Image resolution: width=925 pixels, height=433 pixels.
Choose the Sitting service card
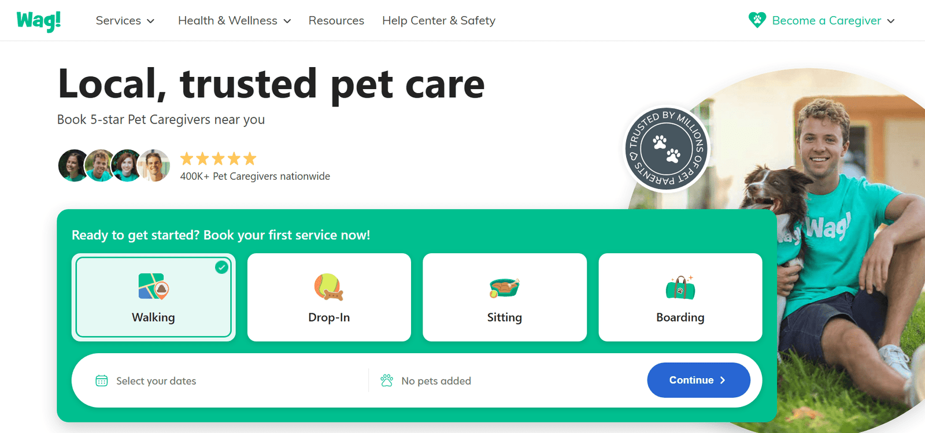coord(505,297)
